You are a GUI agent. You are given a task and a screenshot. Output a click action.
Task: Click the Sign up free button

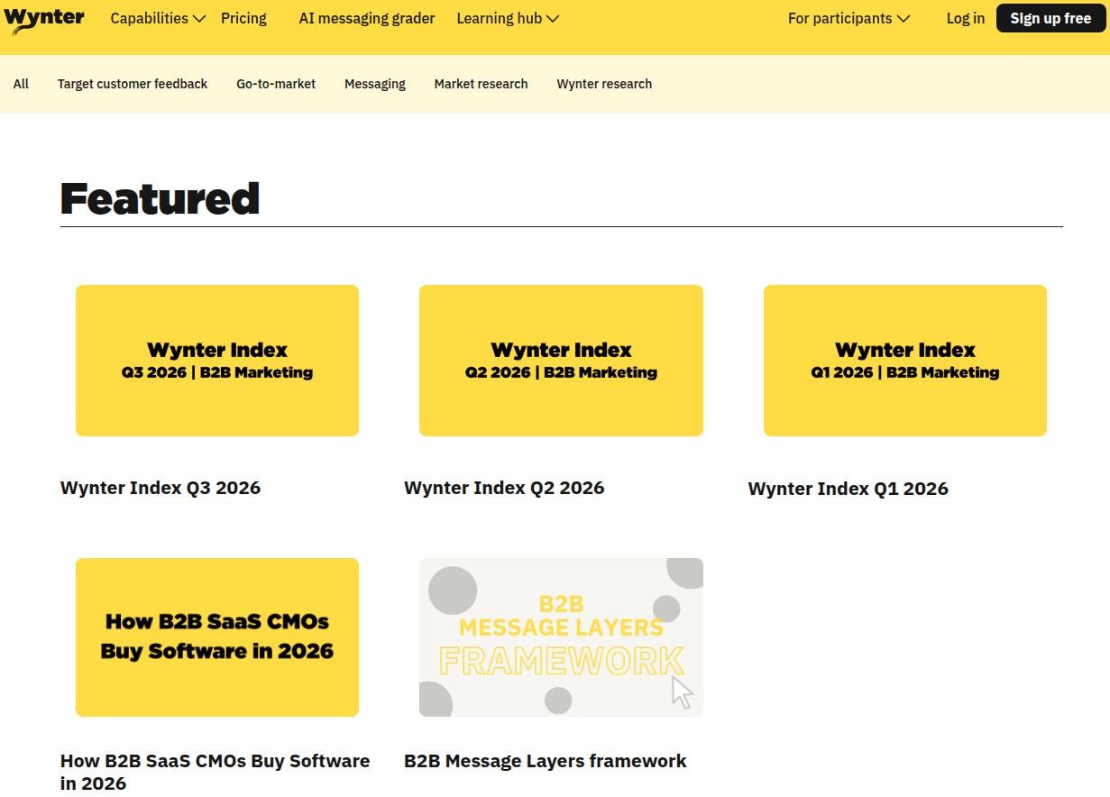click(x=1050, y=18)
